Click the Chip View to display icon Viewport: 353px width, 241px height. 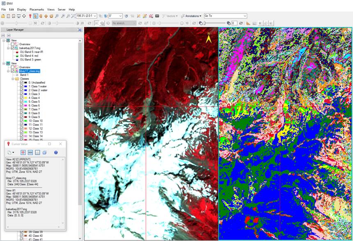19,16
